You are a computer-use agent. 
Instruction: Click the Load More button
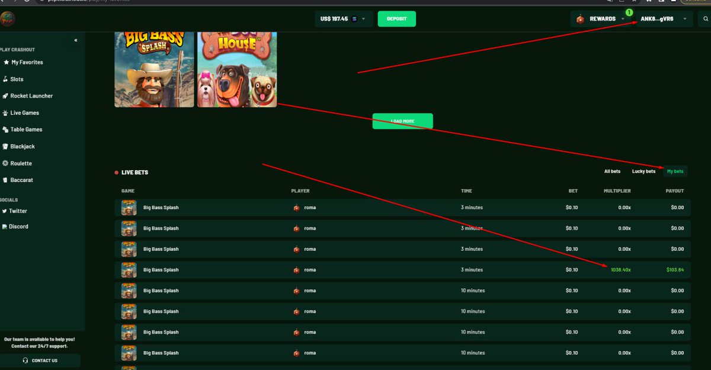pos(402,121)
